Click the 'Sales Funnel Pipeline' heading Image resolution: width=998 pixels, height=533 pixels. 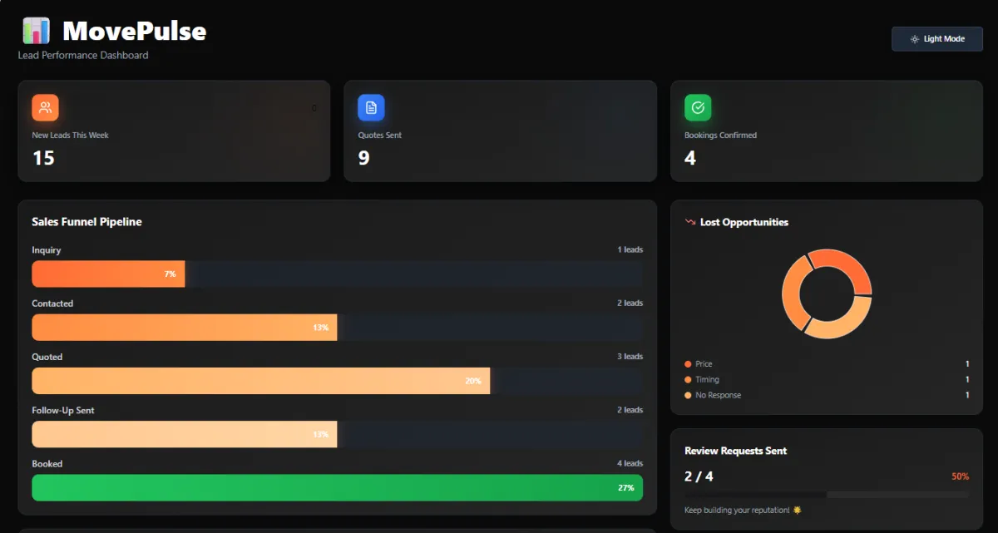point(86,222)
